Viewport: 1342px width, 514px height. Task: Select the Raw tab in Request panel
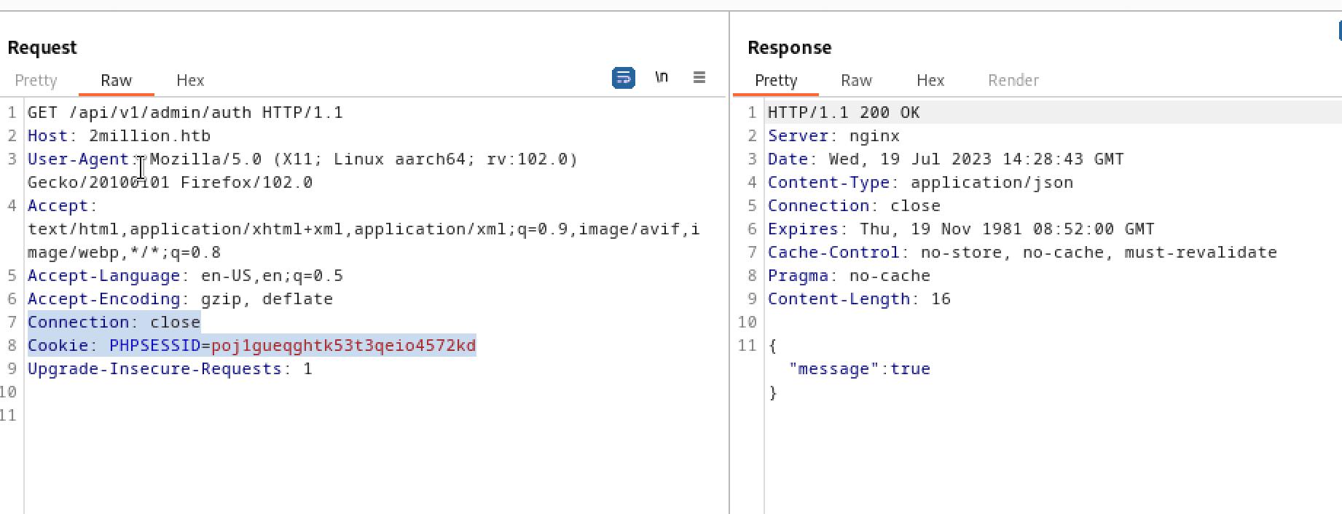(116, 80)
